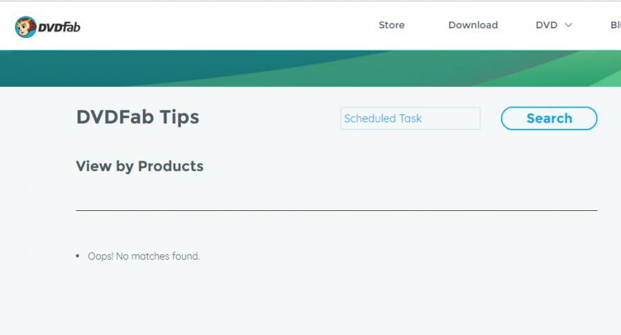Click the DVDFab wordmark logo text
Viewport: 621px width, 335px height.
pyautogui.click(x=59, y=28)
